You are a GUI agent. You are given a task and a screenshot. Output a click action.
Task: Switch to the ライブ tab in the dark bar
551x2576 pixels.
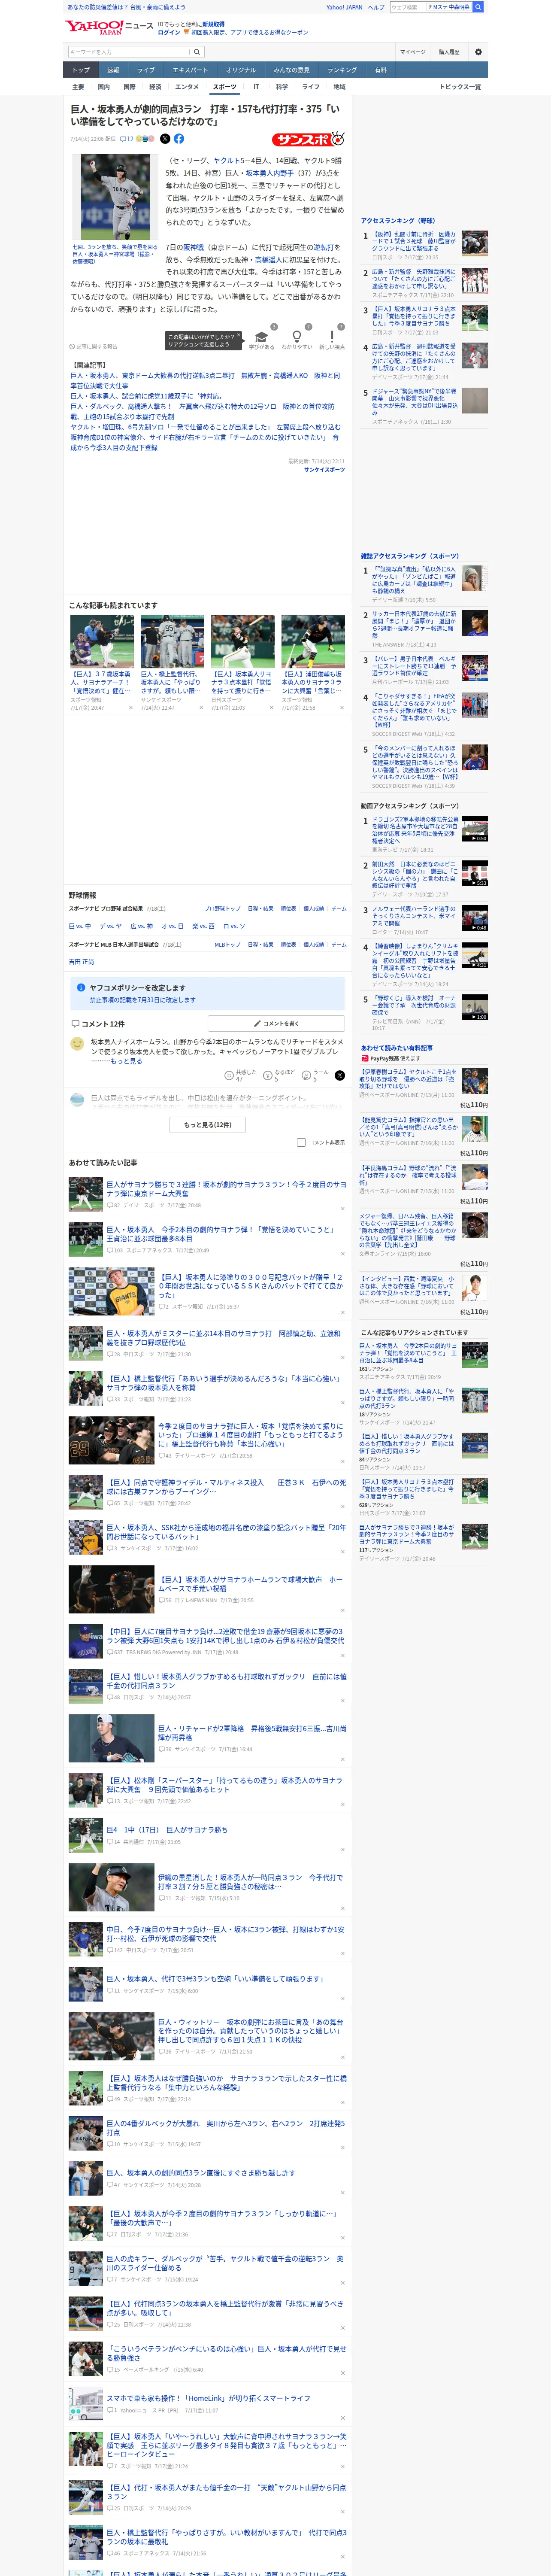pos(146,70)
